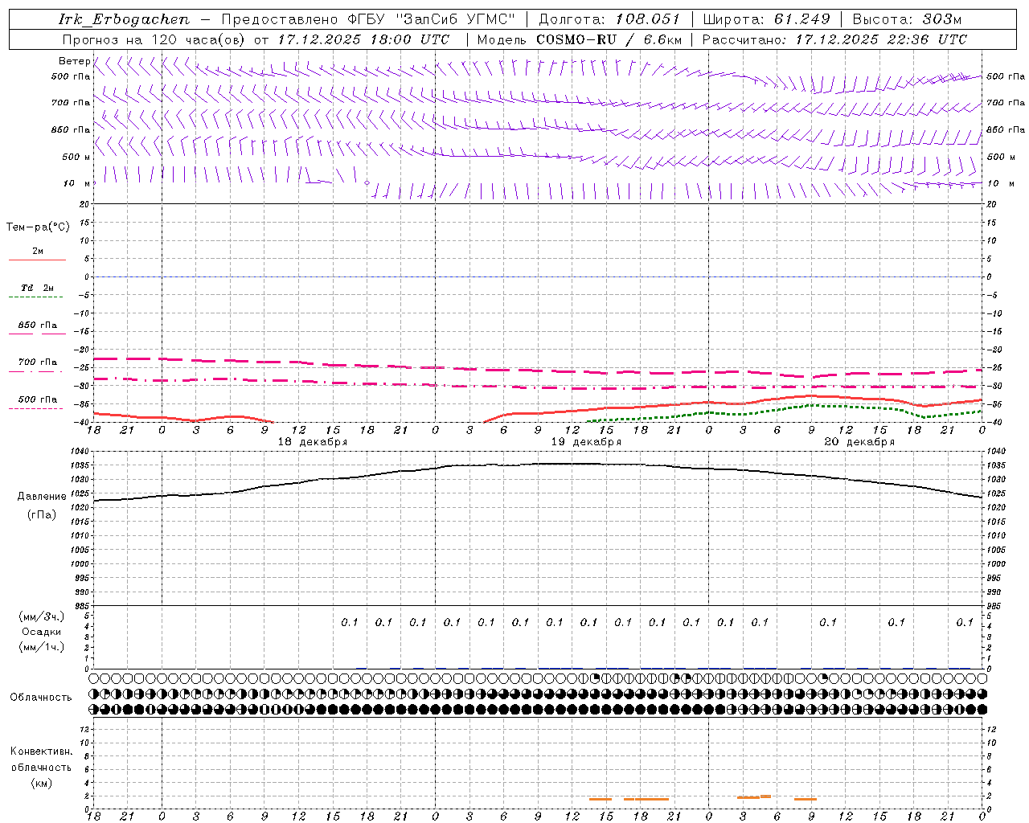
Task: Click the forecast start time 17.12.2025 18:00 UTC
Action: (x=363, y=39)
